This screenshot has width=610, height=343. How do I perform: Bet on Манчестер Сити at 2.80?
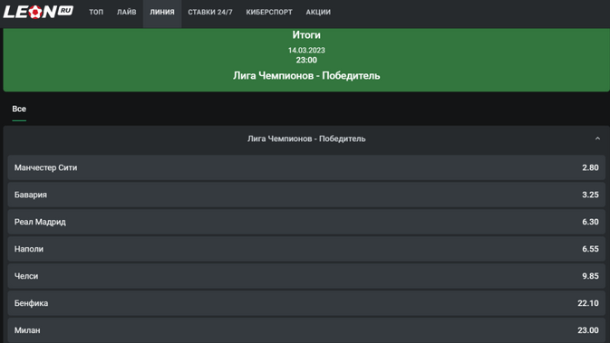click(306, 167)
